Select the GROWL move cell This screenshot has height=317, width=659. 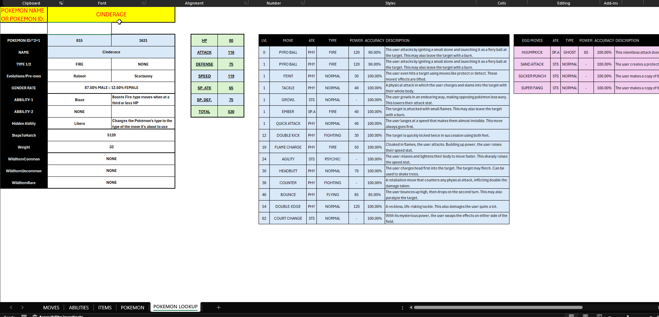[288, 100]
